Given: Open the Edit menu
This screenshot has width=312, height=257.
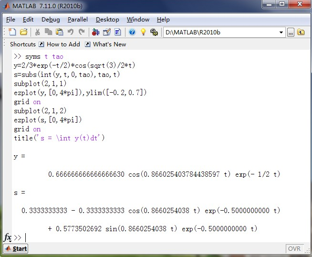Looking at the screenshot, I should (x=28, y=20).
